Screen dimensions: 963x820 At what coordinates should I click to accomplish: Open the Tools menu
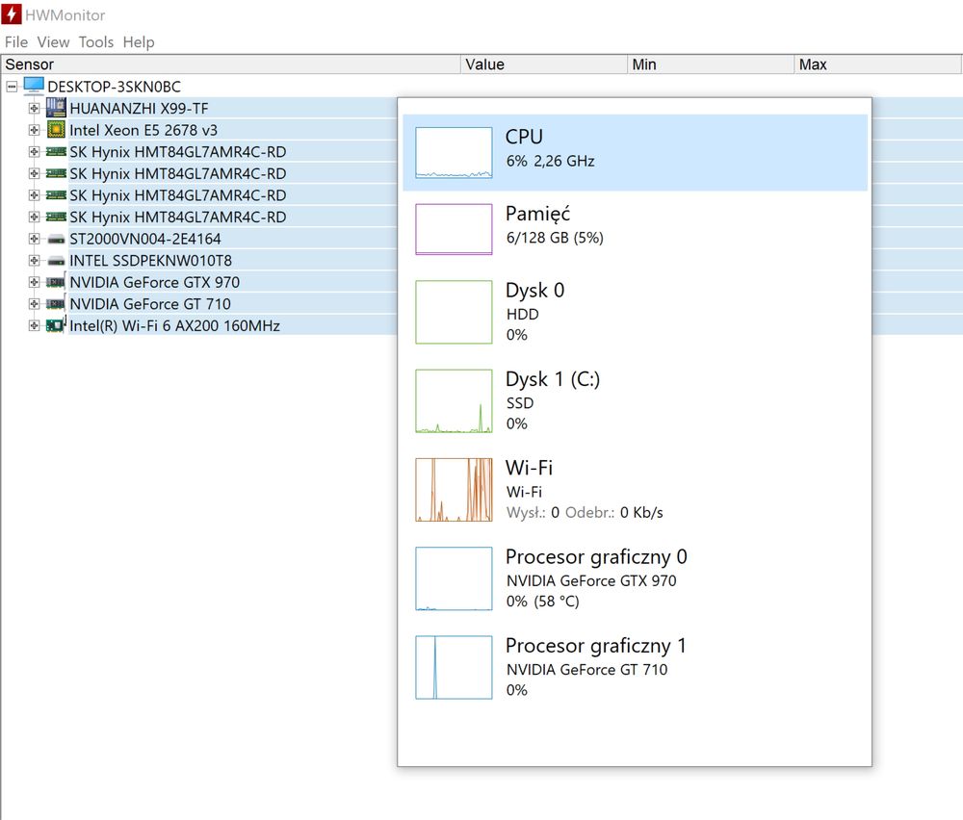tap(95, 41)
